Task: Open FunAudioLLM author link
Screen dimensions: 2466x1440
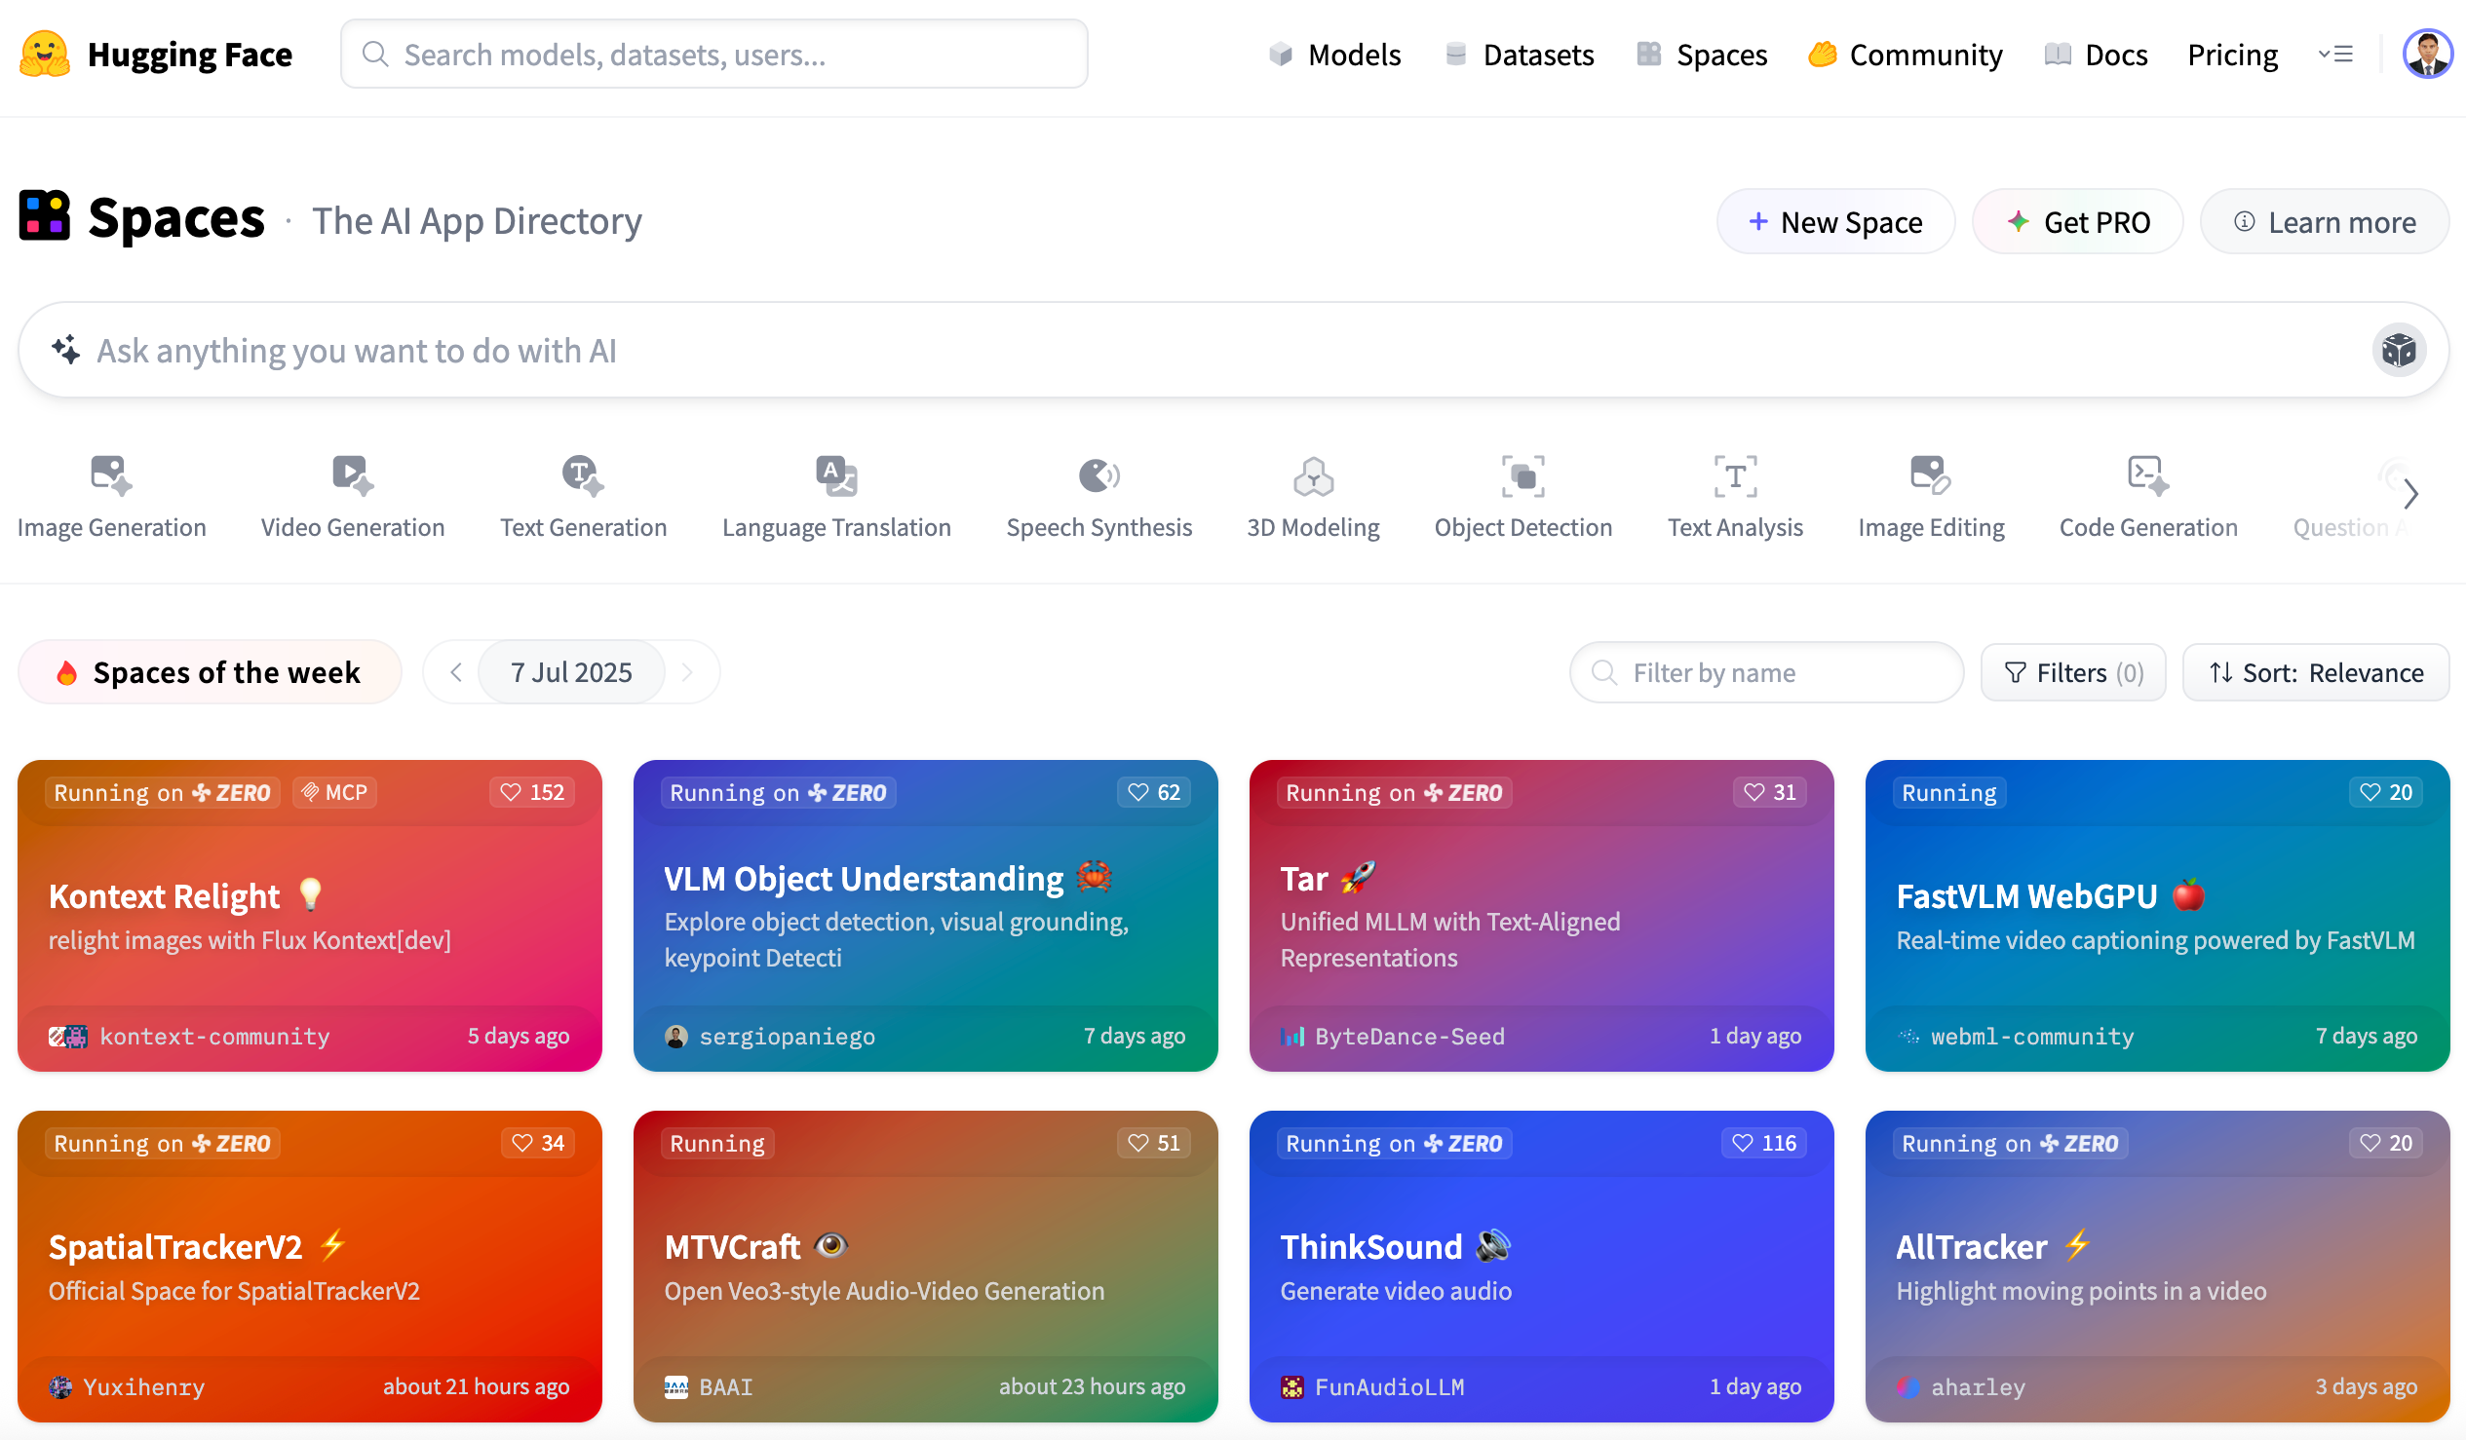Action: [x=1373, y=1386]
